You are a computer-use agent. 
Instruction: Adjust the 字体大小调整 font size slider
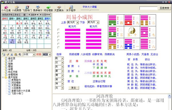[x=90, y=10]
